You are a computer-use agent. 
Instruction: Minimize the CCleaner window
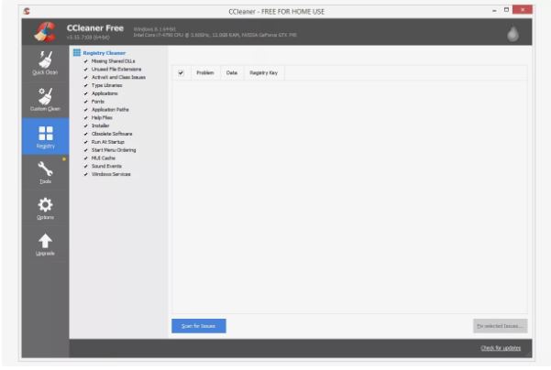(494, 10)
